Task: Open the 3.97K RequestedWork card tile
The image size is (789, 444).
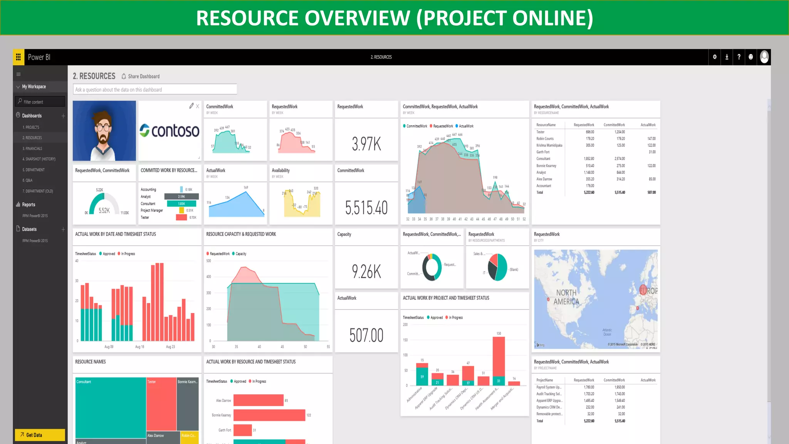Action: pyautogui.click(x=366, y=131)
